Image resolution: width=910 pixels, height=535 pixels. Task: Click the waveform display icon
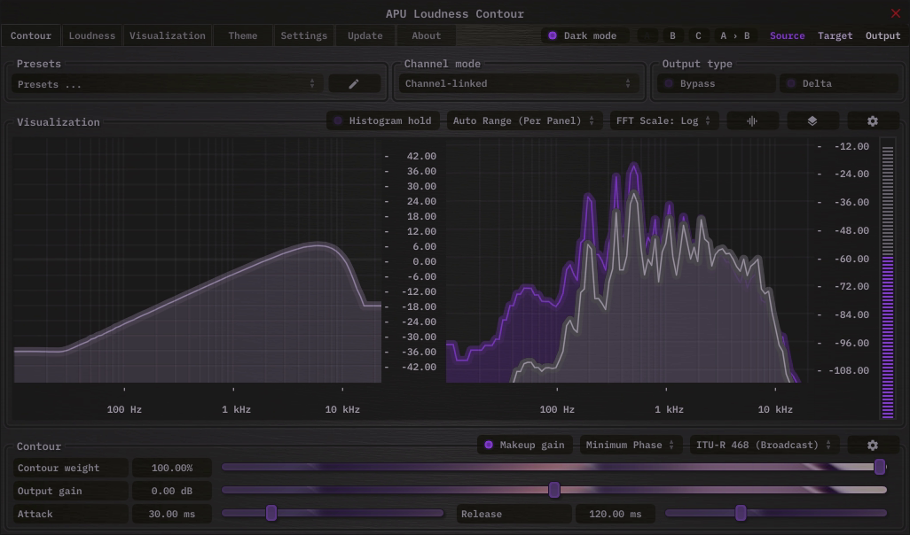pyautogui.click(x=752, y=120)
